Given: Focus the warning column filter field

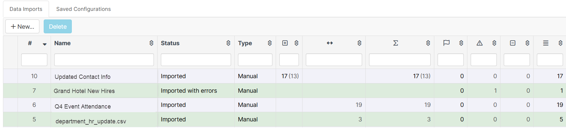Looking at the screenshot, I should [x=484, y=60].
